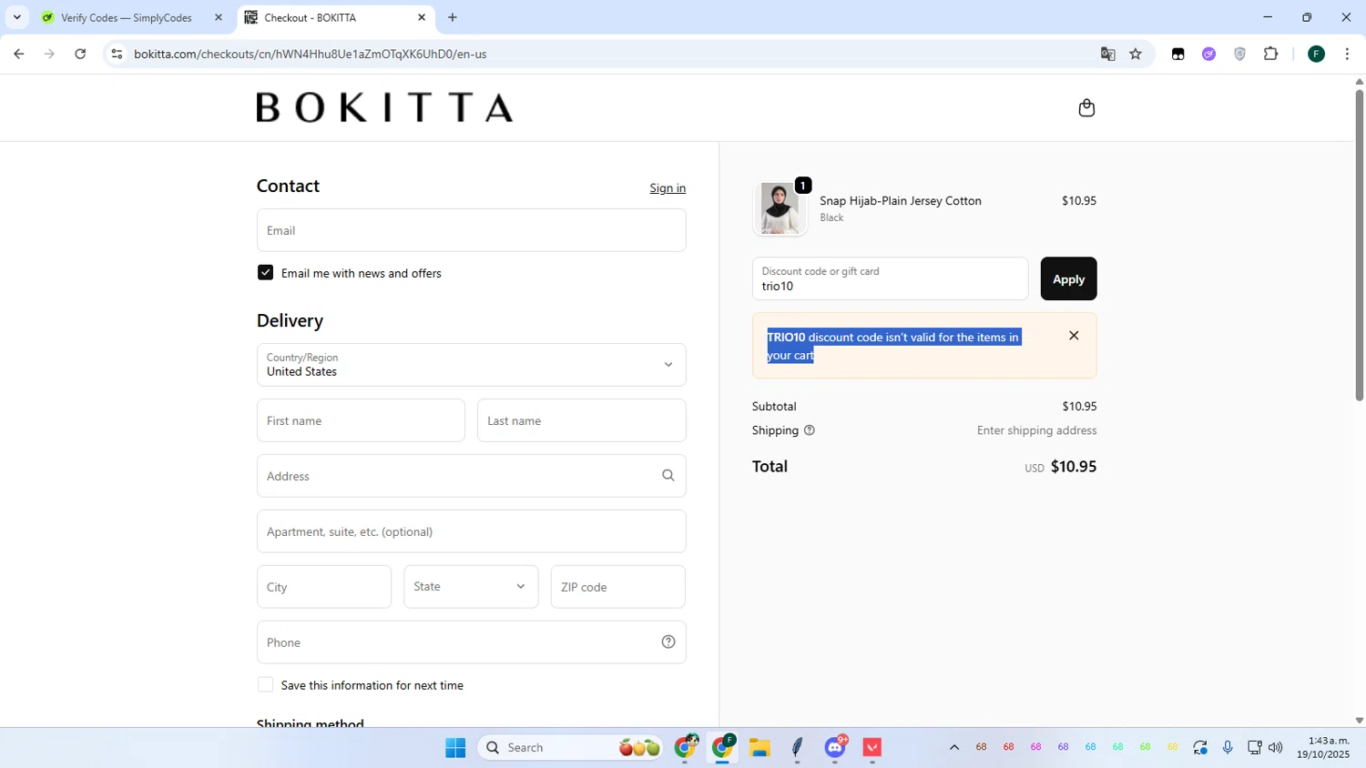Show the shipping info question mark
Image resolution: width=1366 pixels, height=768 pixels.
click(x=809, y=430)
